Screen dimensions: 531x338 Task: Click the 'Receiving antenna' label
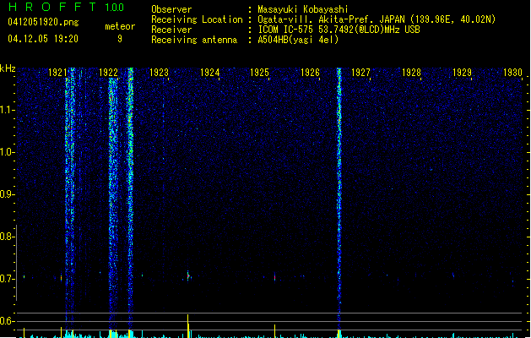(x=194, y=40)
